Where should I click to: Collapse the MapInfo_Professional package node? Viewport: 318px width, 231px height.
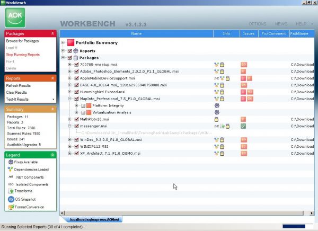pyautogui.click(x=70, y=99)
